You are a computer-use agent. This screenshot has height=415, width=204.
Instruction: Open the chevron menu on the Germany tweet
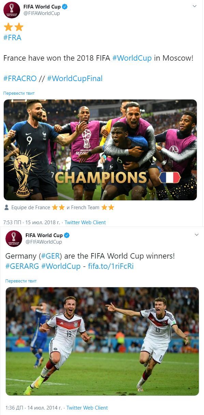coord(196,235)
